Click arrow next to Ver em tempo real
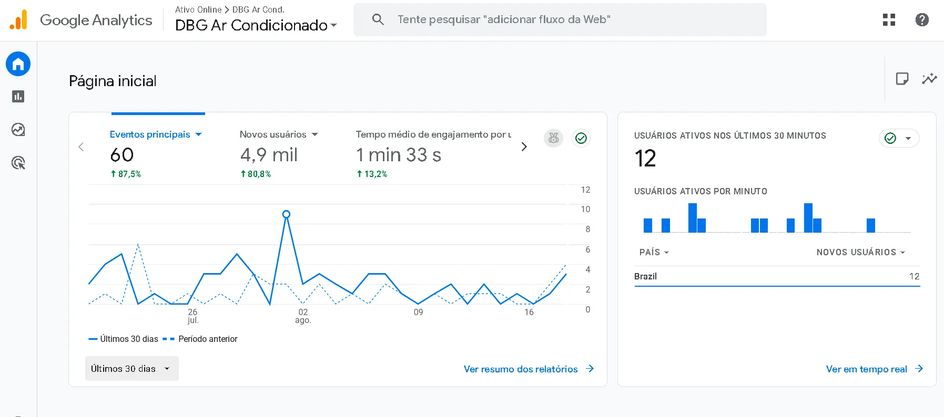The image size is (944, 417). pos(919,369)
